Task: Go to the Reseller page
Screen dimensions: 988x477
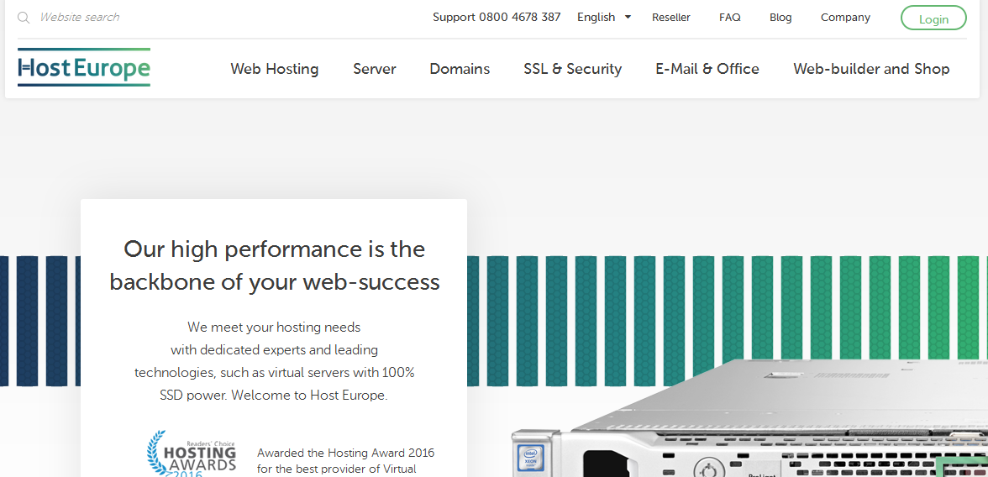Action: click(671, 18)
